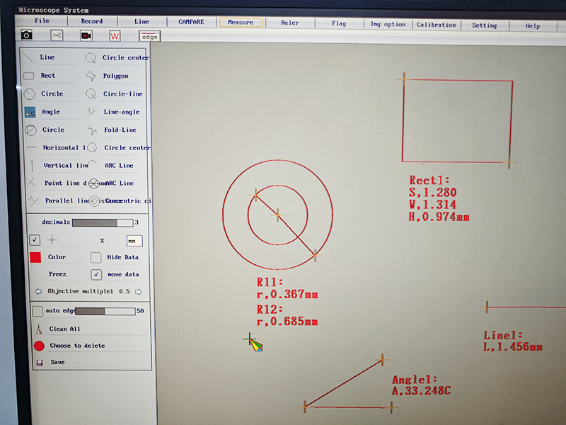Click right arrow to increase objective multiple

click(x=139, y=291)
